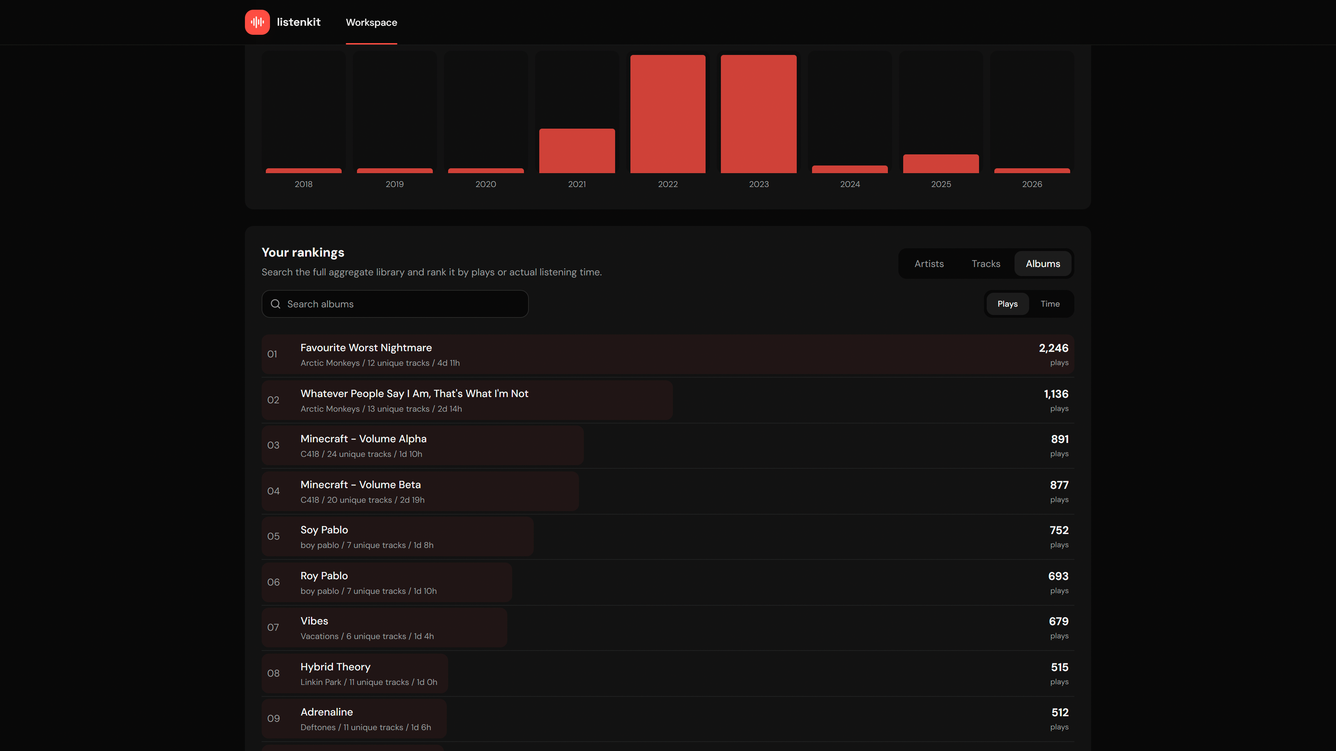Screen dimensions: 1336x751
Task: Select the 2023 bar in the chart
Action: [x=758, y=114]
